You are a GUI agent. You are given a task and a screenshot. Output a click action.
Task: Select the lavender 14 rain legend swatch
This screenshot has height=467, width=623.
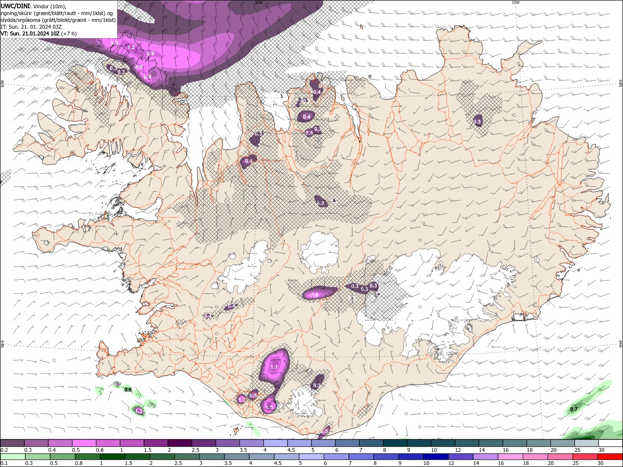[x=486, y=457]
